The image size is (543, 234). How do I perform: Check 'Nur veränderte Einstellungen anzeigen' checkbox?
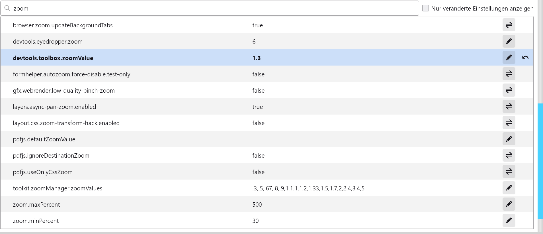click(x=426, y=8)
